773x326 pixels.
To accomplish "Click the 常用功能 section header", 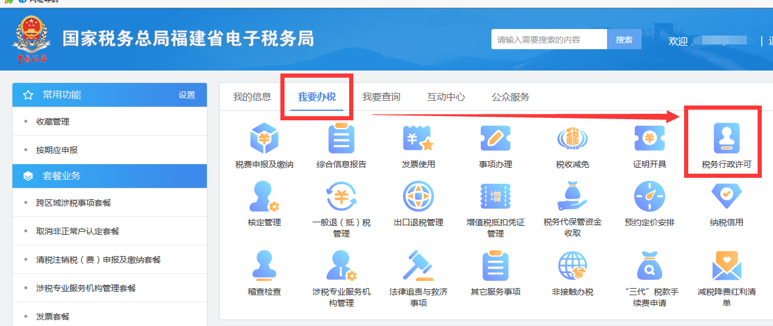I will [x=110, y=95].
